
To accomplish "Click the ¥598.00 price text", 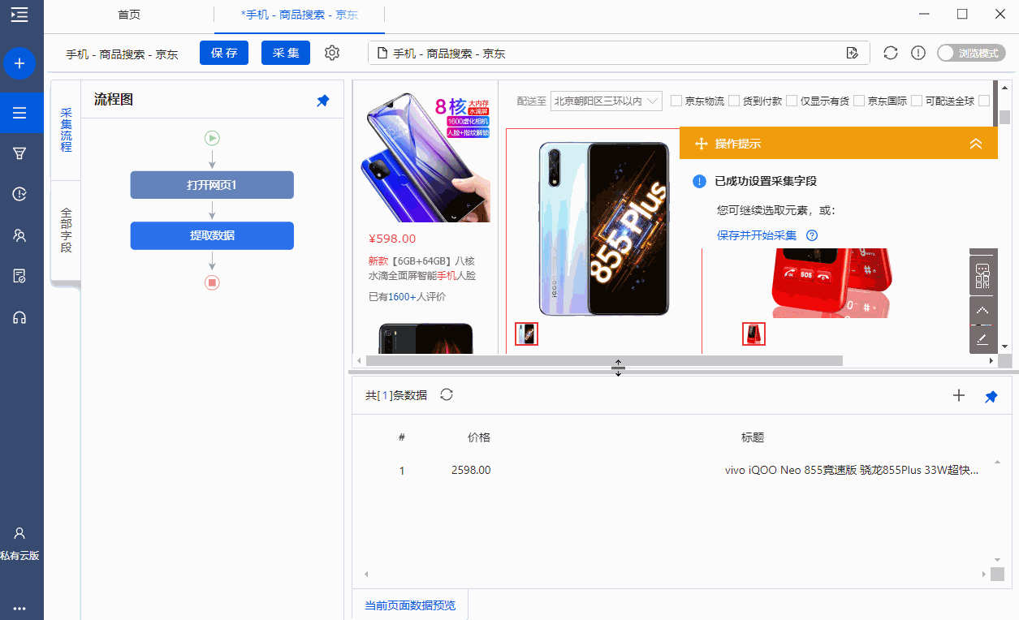I will [x=392, y=239].
